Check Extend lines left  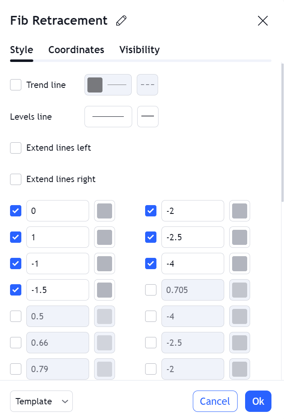(16, 148)
